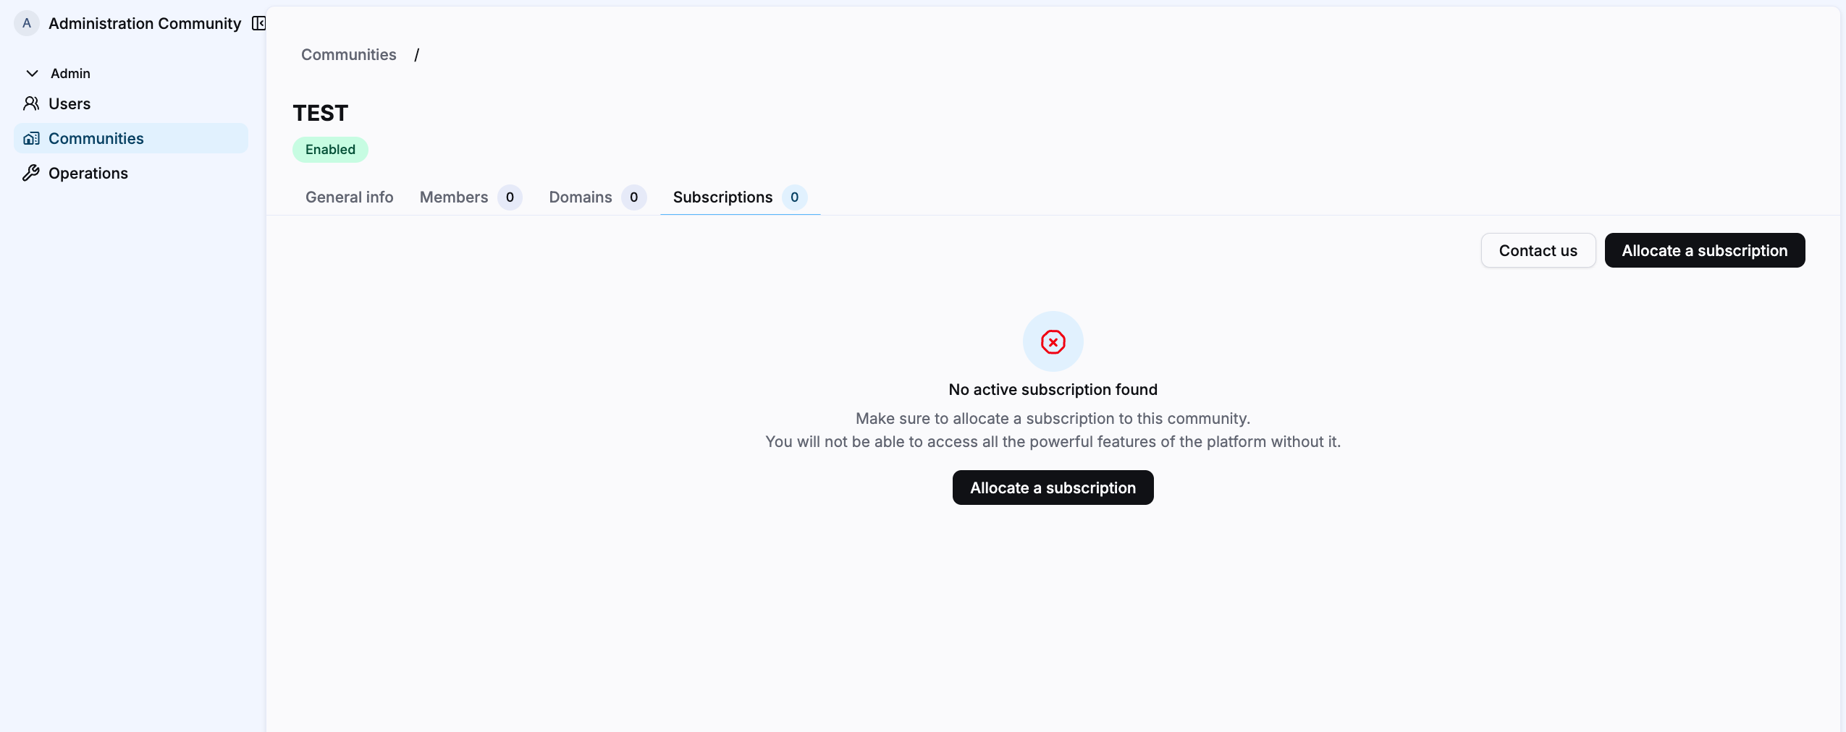Select the Subscriptions tab
Screen dimensions: 1846x732
point(740,197)
